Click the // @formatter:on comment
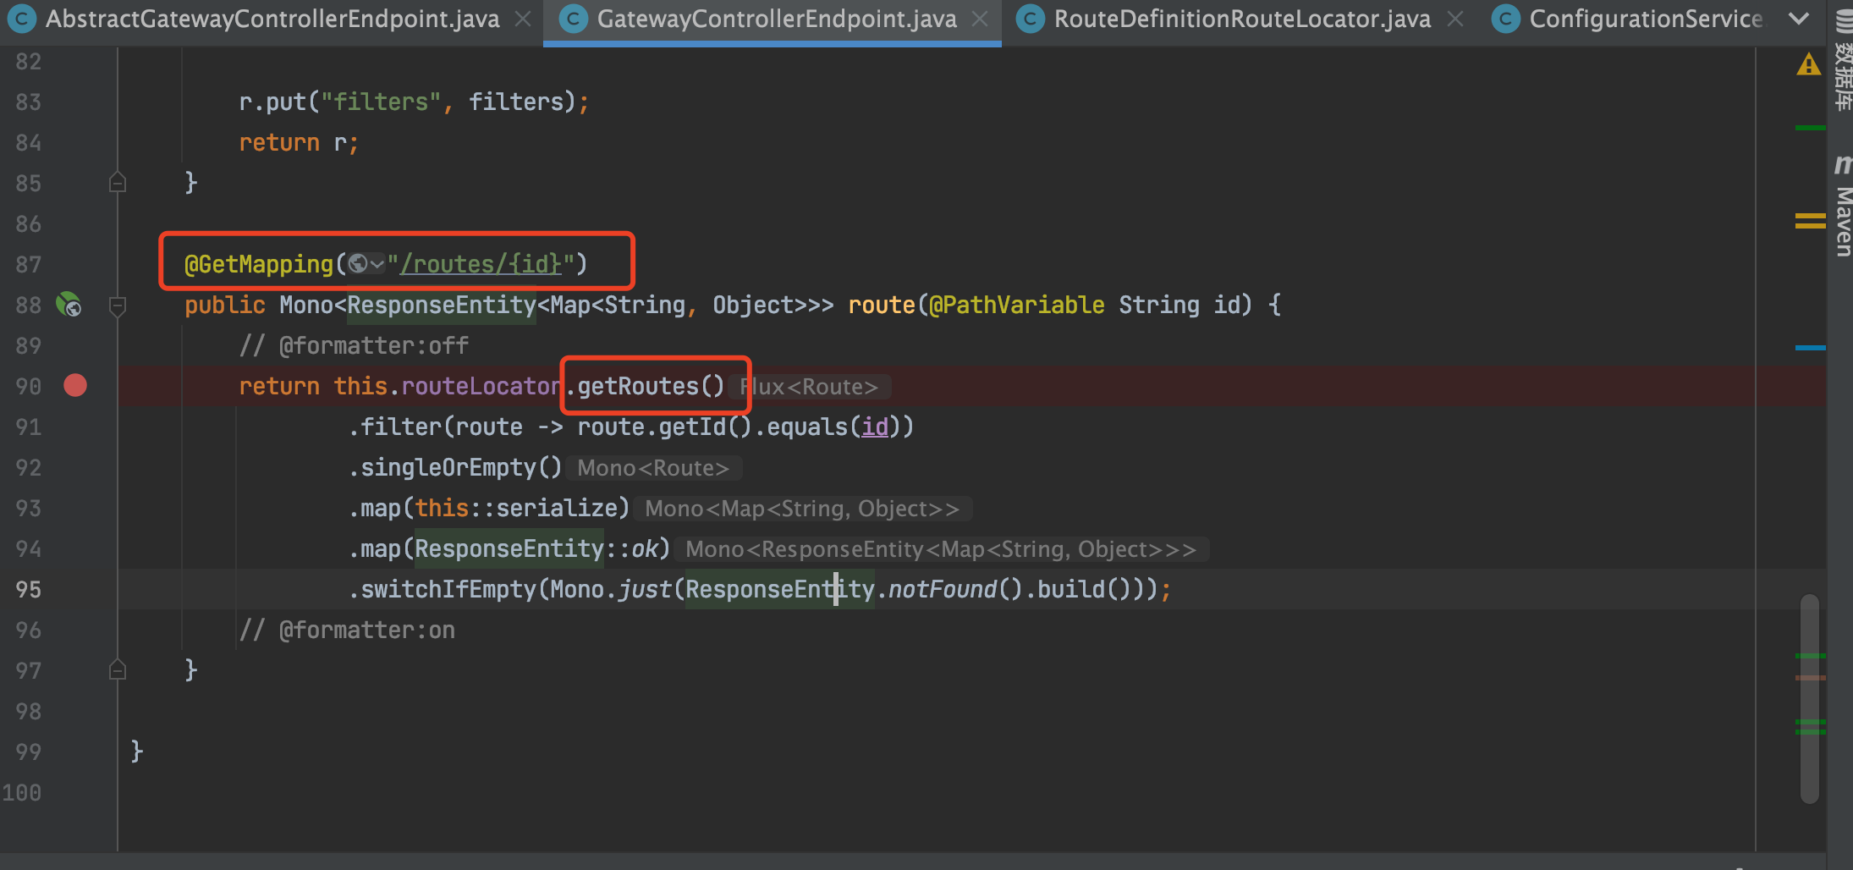 click(347, 630)
